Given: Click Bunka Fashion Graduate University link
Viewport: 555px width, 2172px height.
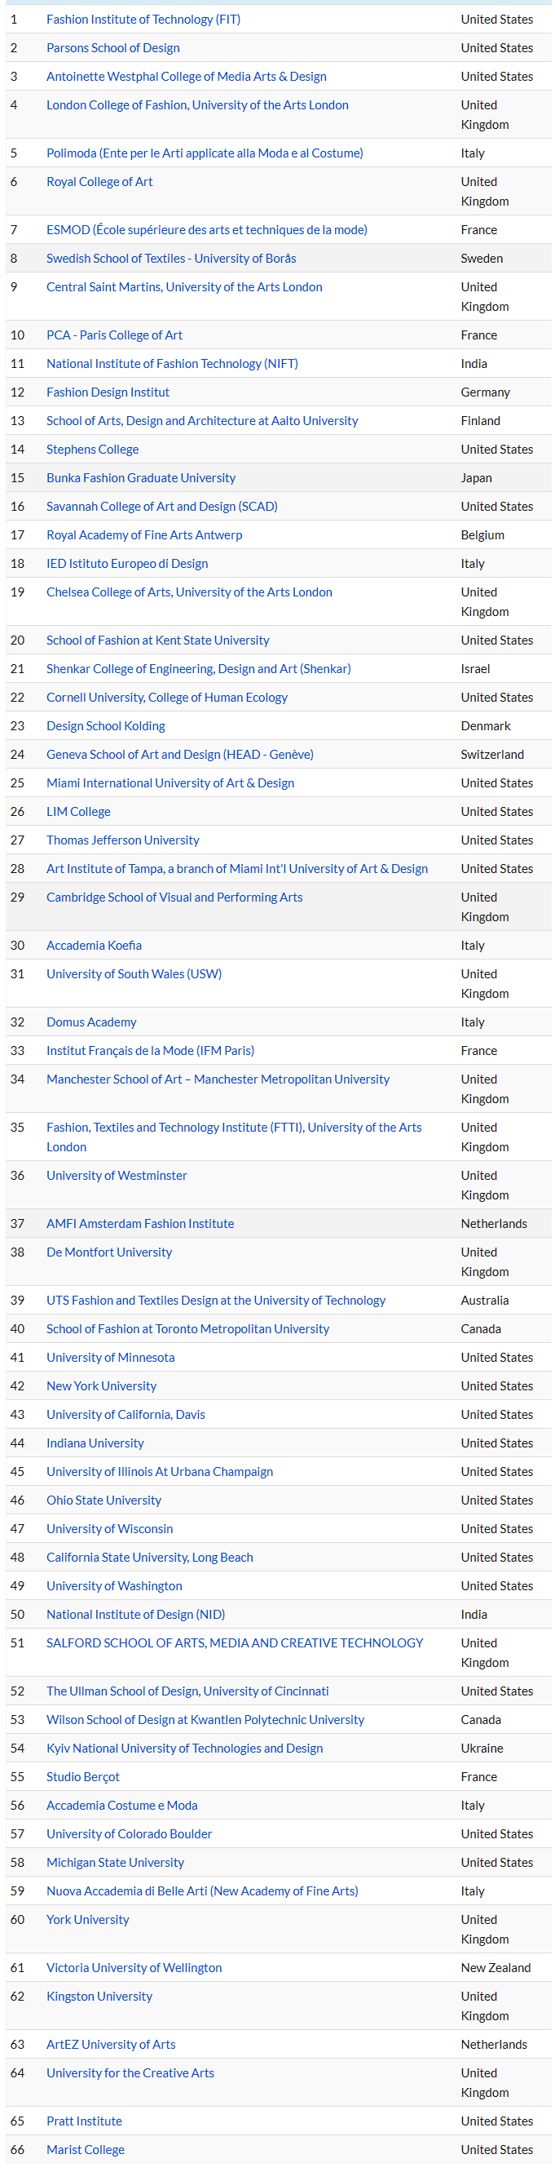Looking at the screenshot, I should [x=141, y=478].
